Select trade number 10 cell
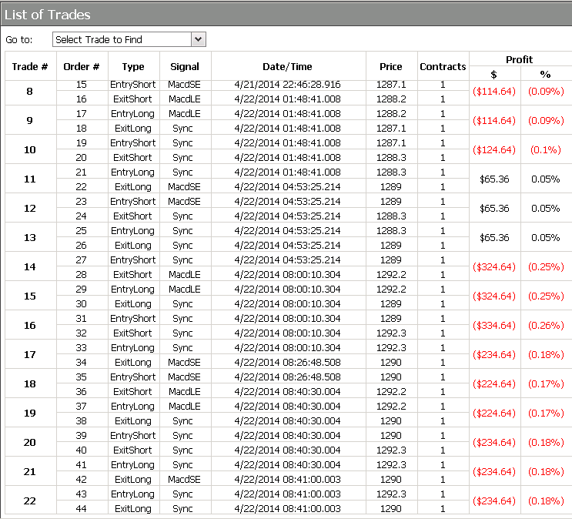This screenshot has height=519, width=572. (30, 149)
